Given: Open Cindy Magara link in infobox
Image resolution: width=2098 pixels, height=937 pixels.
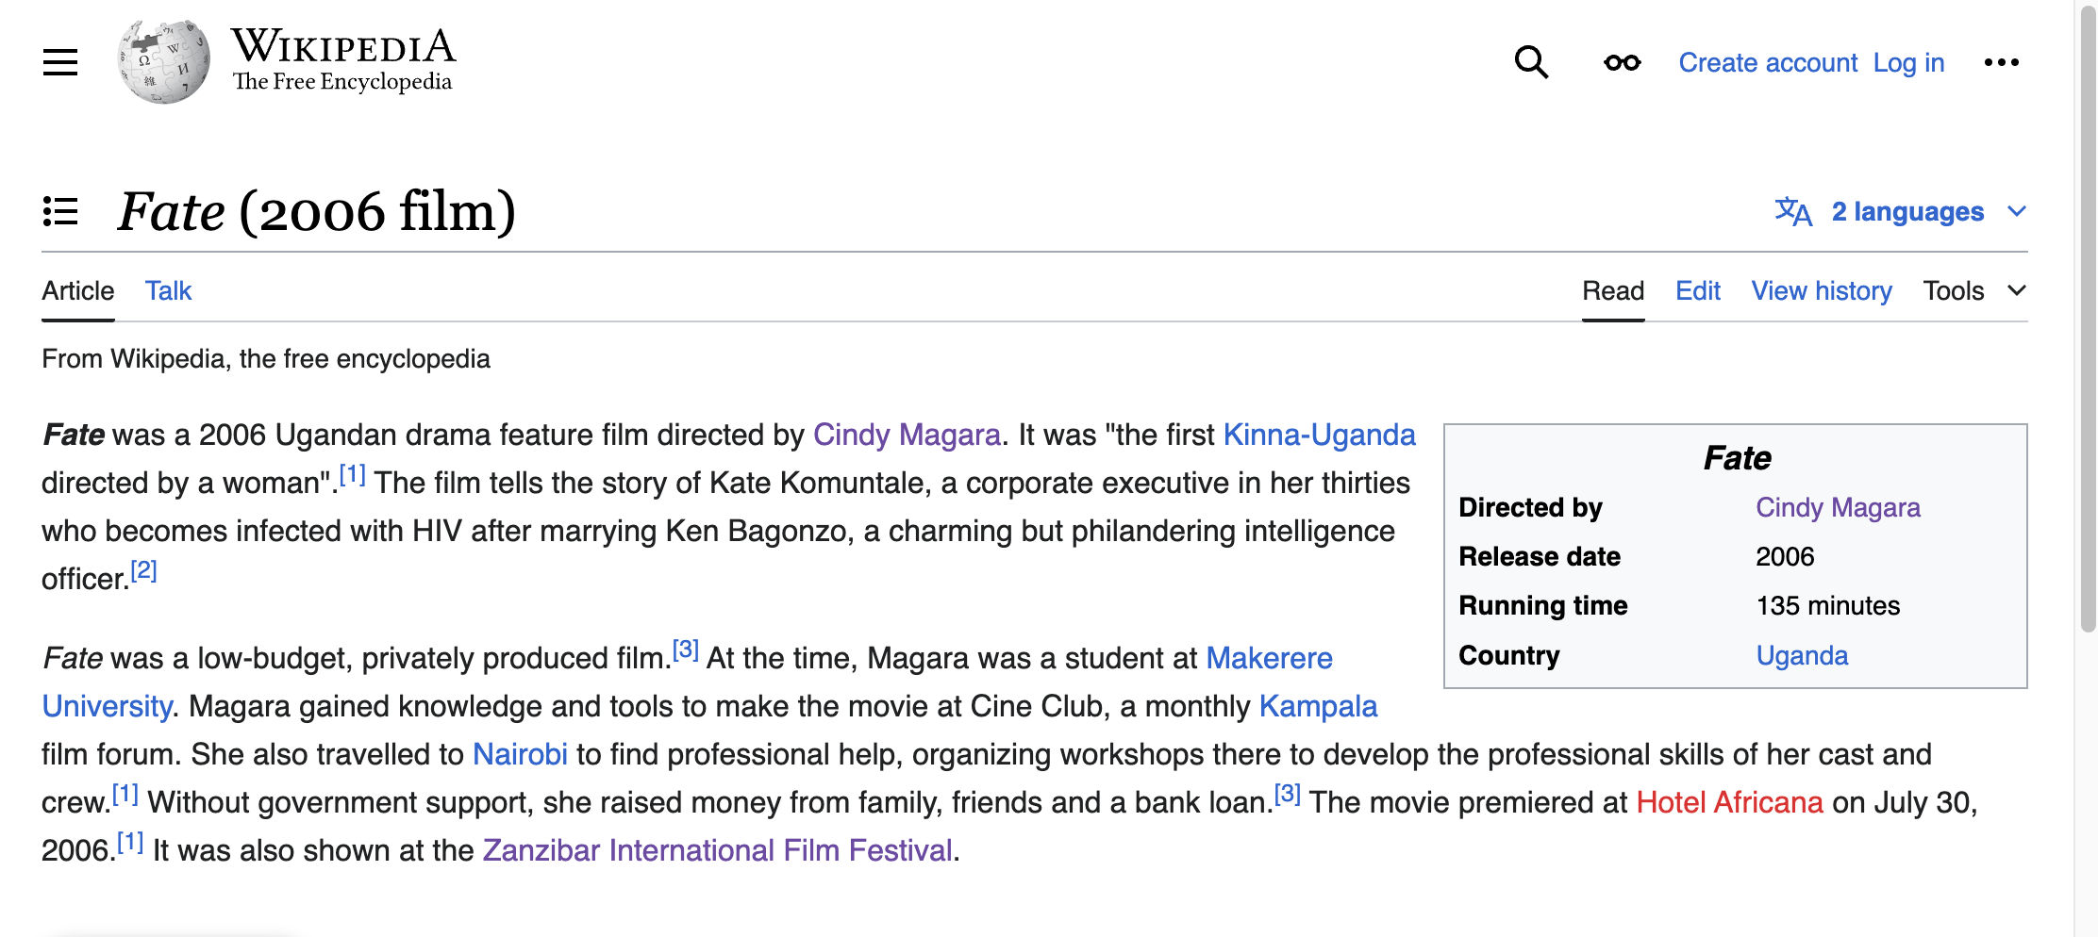Looking at the screenshot, I should pyautogui.click(x=1838, y=508).
